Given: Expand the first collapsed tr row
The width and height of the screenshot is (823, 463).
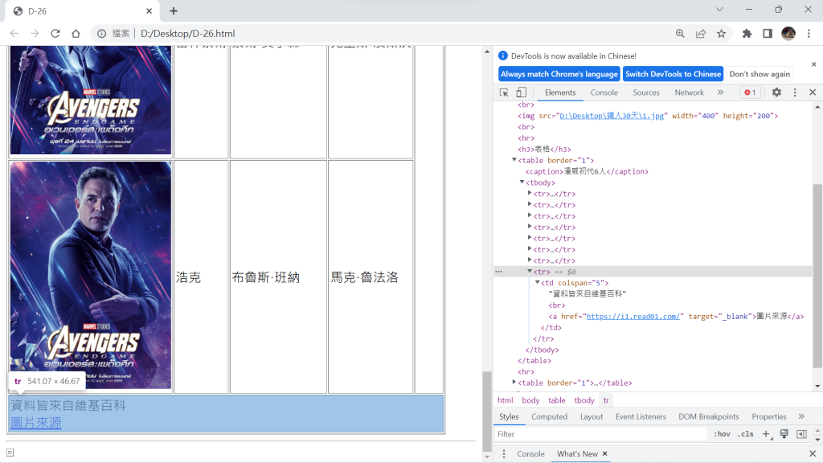Looking at the screenshot, I should tap(530, 193).
